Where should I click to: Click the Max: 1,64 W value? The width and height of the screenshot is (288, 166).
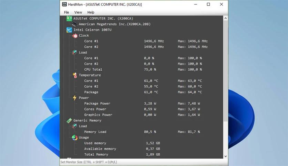tap(189, 115)
